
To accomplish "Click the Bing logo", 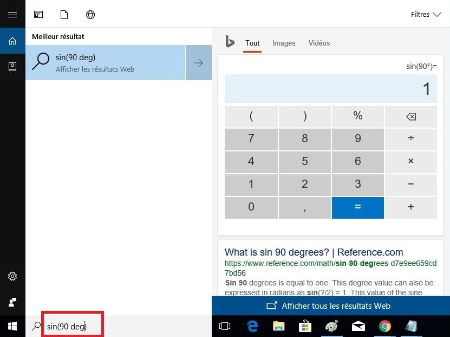I will 230,41.
